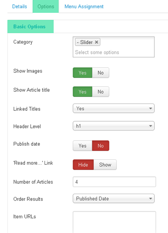Open the Order Results Published Date dropdown
This screenshot has height=233, width=168.
tap(114, 199)
